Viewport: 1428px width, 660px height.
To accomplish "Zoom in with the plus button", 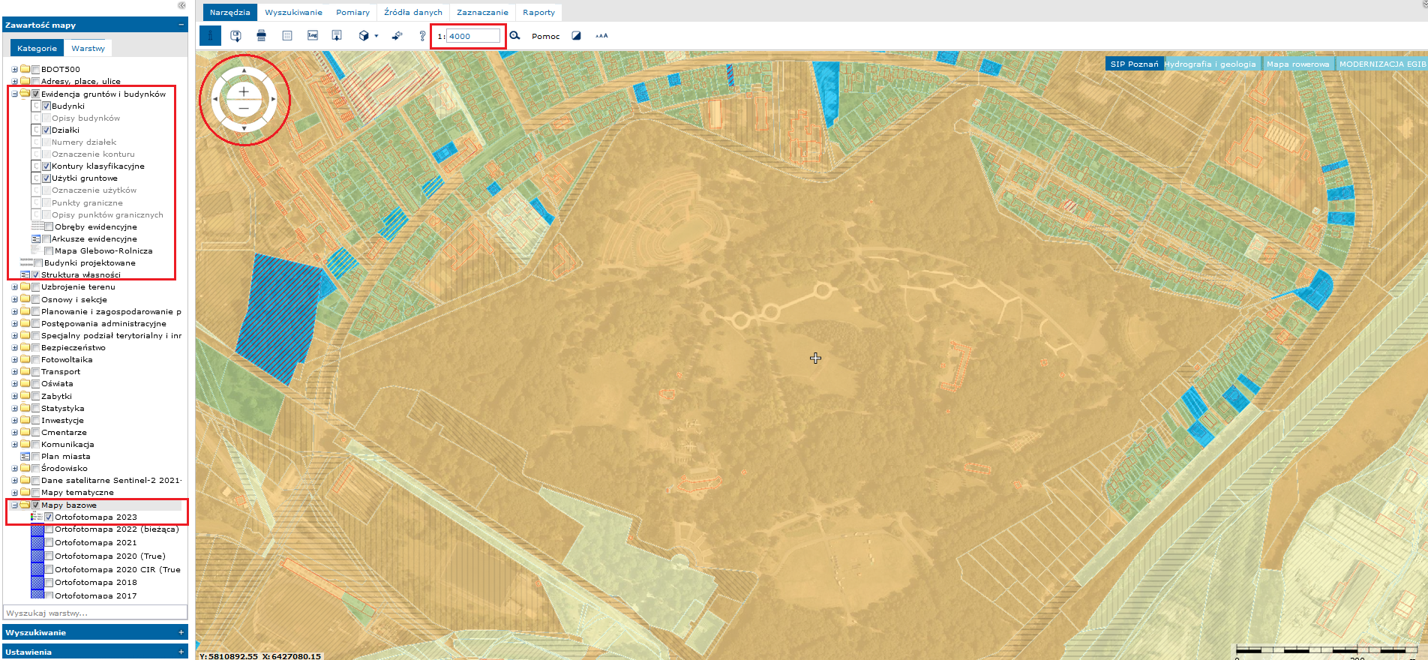I will [x=244, y=91].
